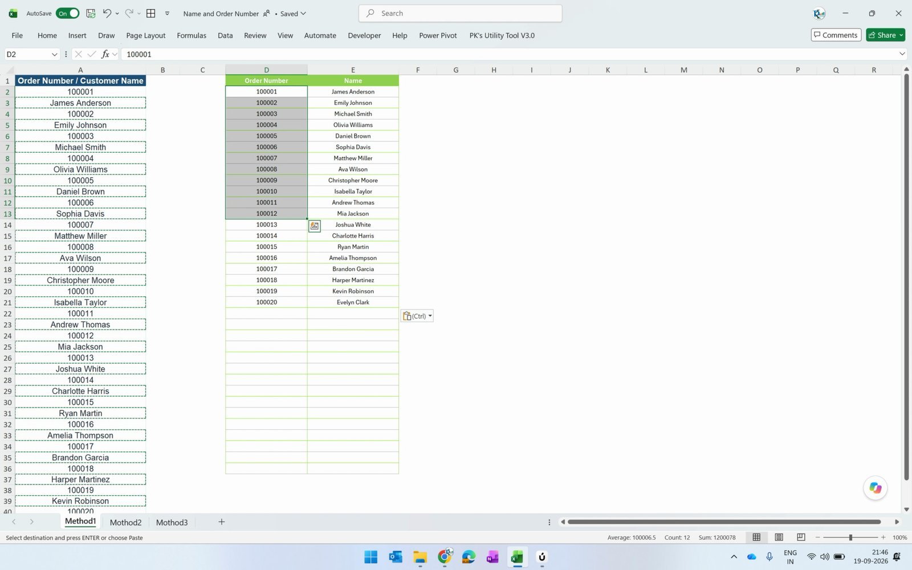912x570 pixels.
Task: Click the horizontal scrollbar
Action: [724, 522]
